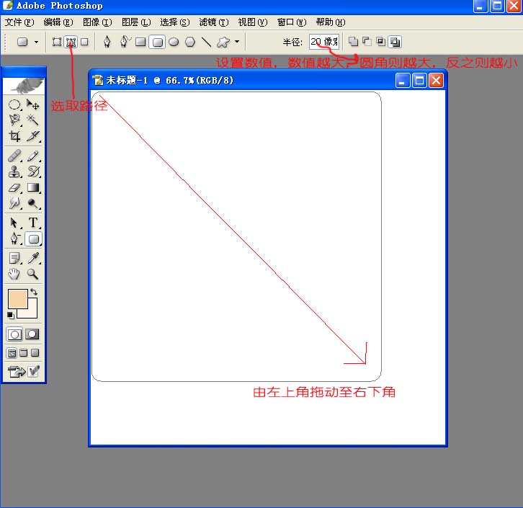Image resolution: width=523 pixels, height=508 pixels.
Task: Open the 窗口(W) menu
Action: coord(292,22)
